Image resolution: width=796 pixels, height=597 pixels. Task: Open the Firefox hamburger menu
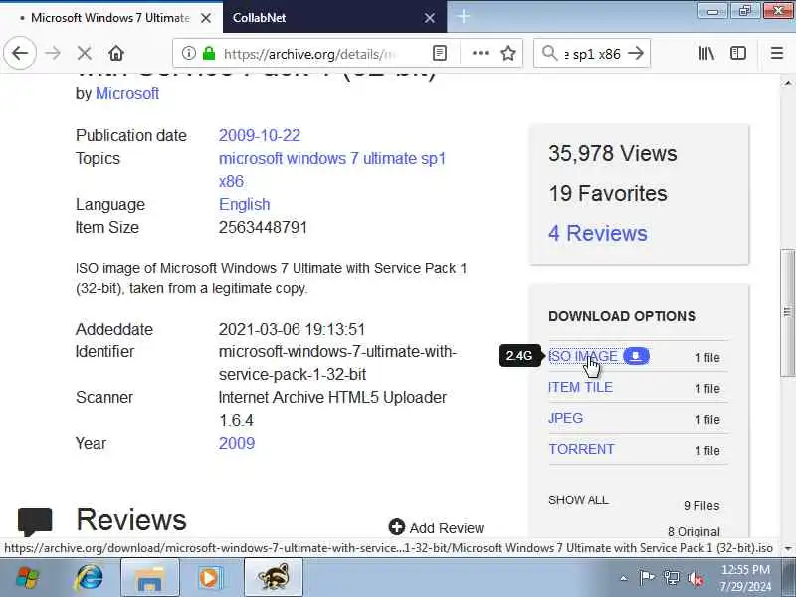pyautogui.click(x=777, y=53)
